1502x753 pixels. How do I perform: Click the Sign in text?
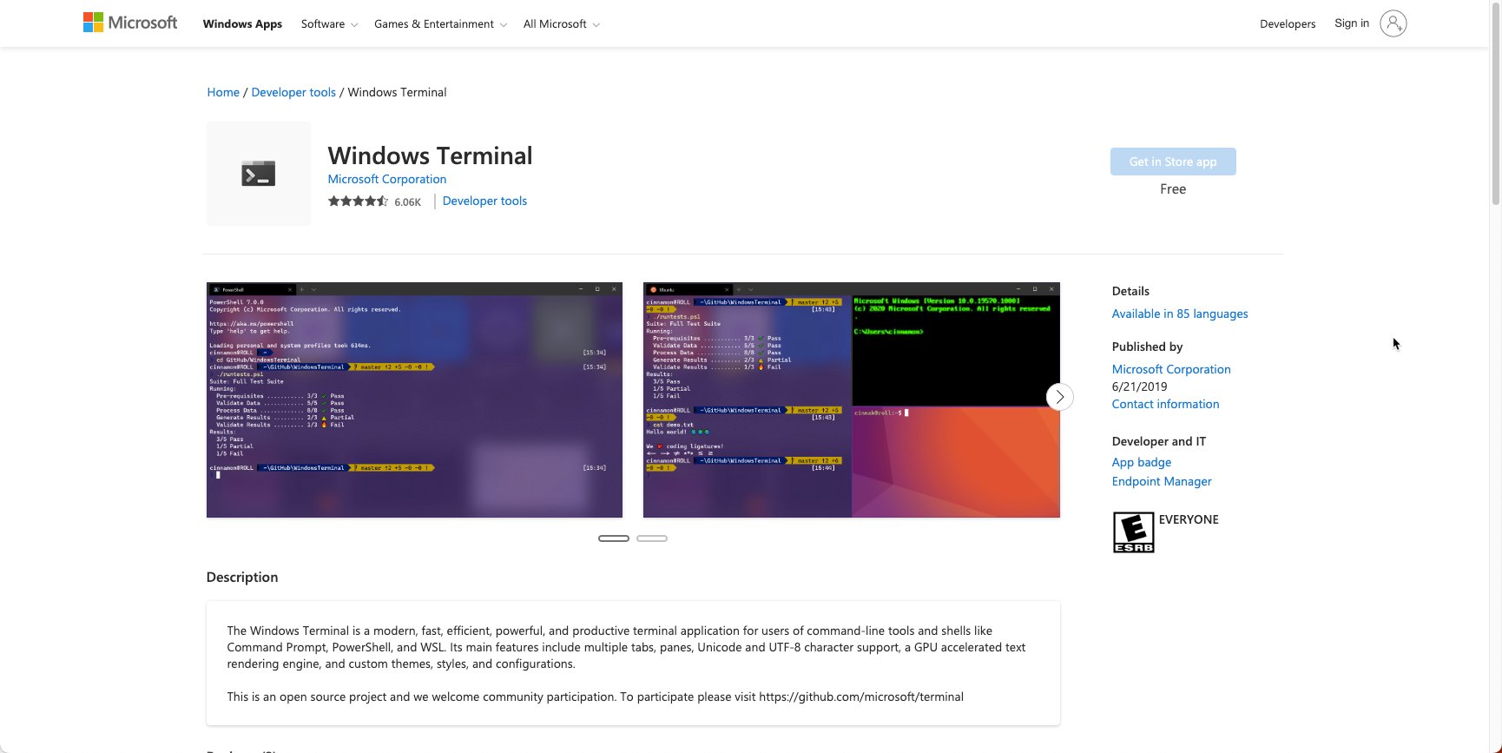1352,23
